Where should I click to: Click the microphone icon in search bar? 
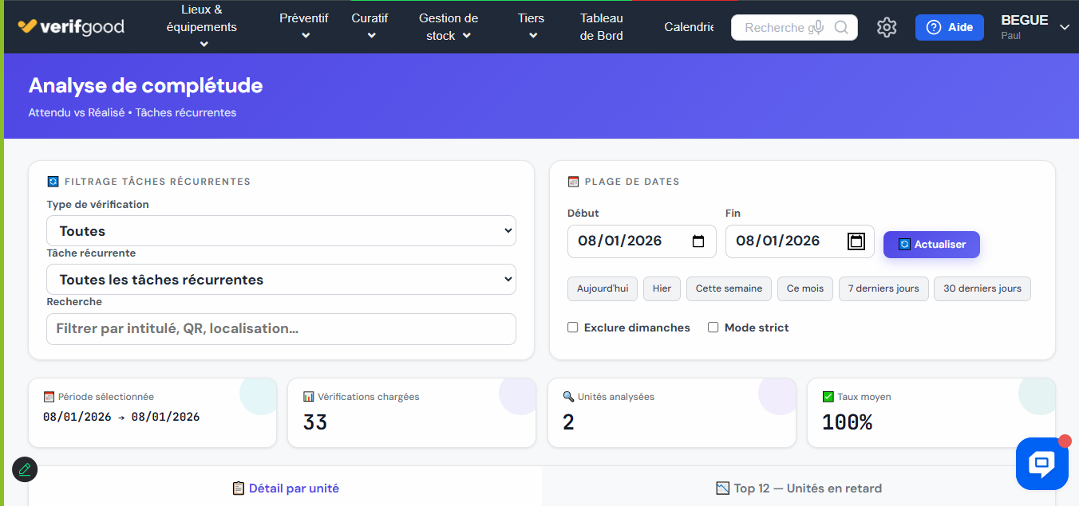coord(815,28)
